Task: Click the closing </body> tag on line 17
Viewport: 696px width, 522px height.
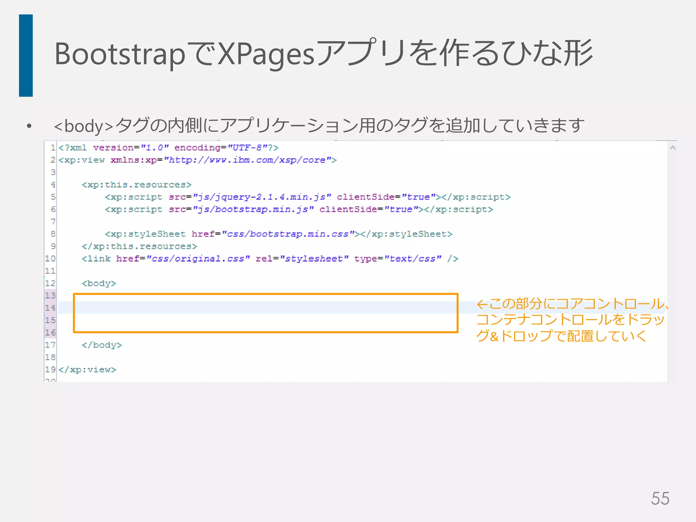Action: 102,345
